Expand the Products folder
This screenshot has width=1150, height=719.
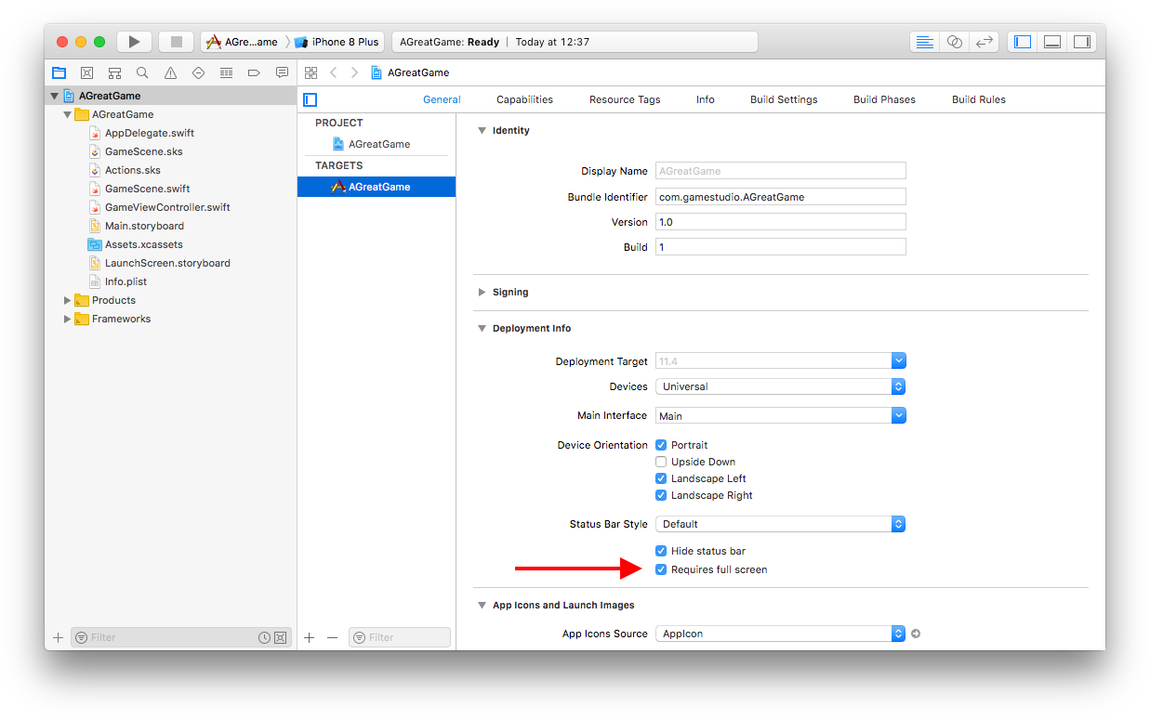coord(67,300)
